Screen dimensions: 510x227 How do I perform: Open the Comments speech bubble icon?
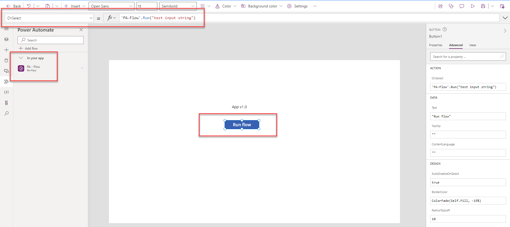[462, 6]
